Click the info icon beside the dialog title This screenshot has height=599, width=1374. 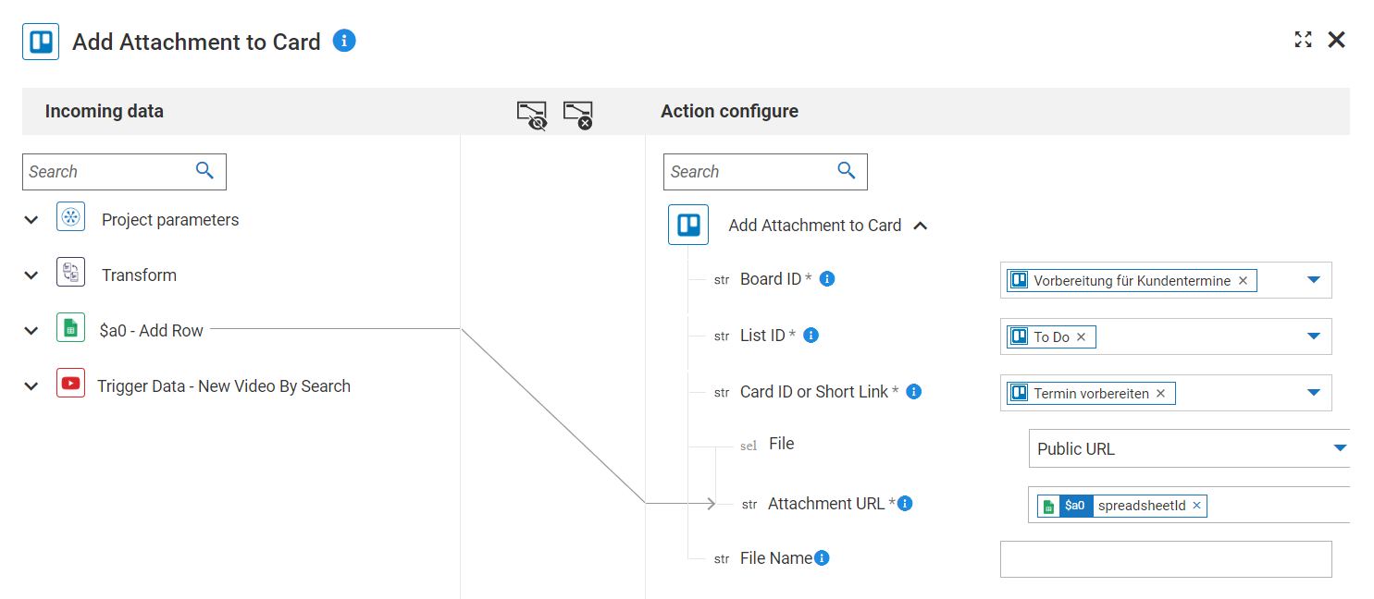(344, 41)
